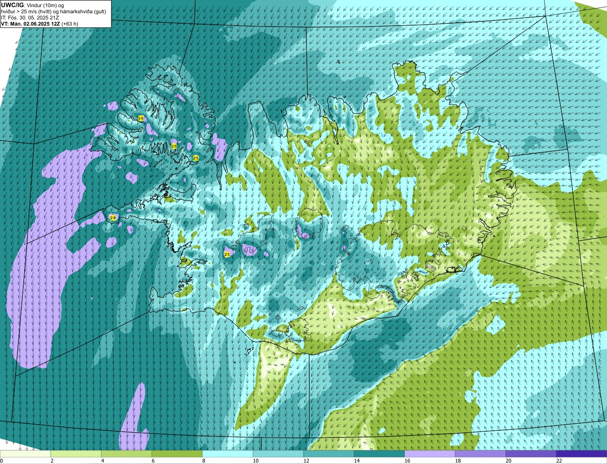Pick the 20–22 m/s violet swatch
Image resolution: width=607 pixels, height=464 pixels.
pos(531,454)
